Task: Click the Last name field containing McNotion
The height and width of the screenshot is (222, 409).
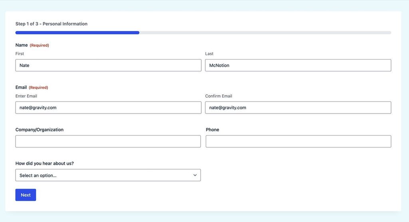Action: click(298, 65)
